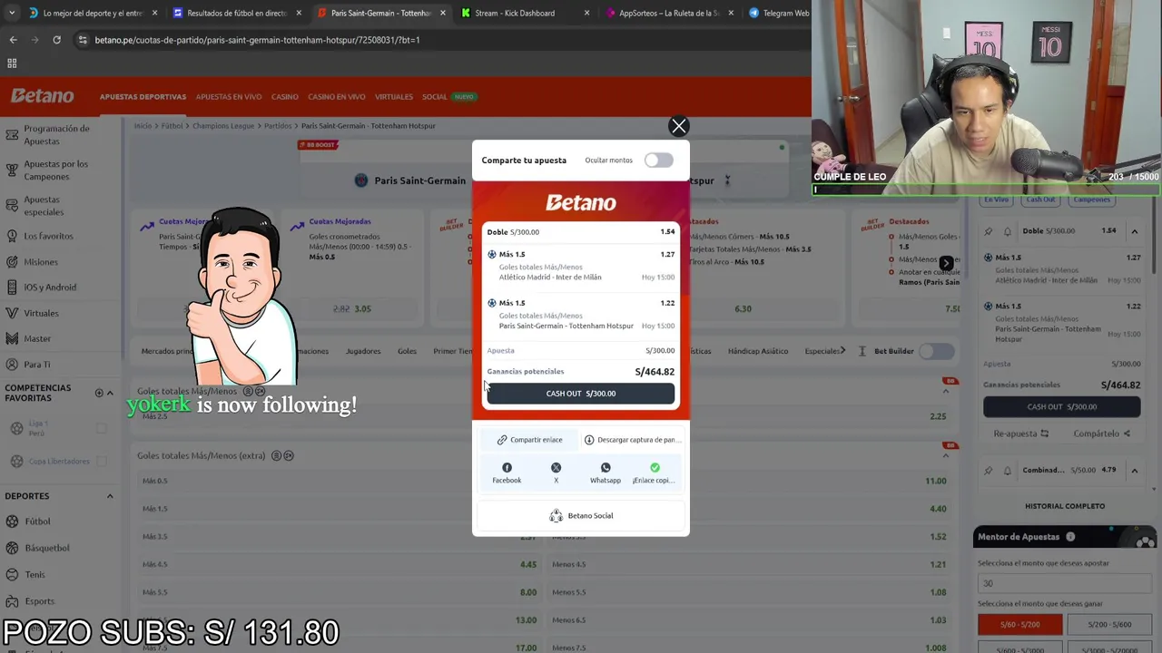The width and height of the screenshot is (1162, 653).
Task: Open the Casino menu item
Action: [285, 97]
